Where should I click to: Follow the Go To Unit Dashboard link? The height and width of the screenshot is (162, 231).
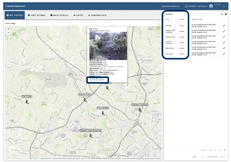pyautogui.click(x=97, y=80)
